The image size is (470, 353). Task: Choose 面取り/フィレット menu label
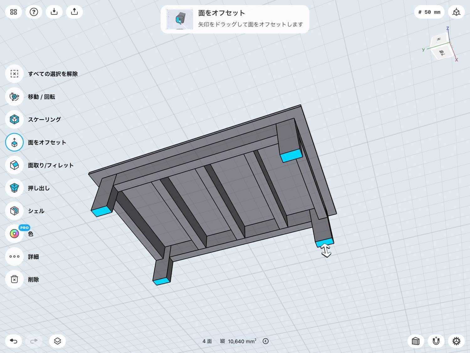pos(51,165)
